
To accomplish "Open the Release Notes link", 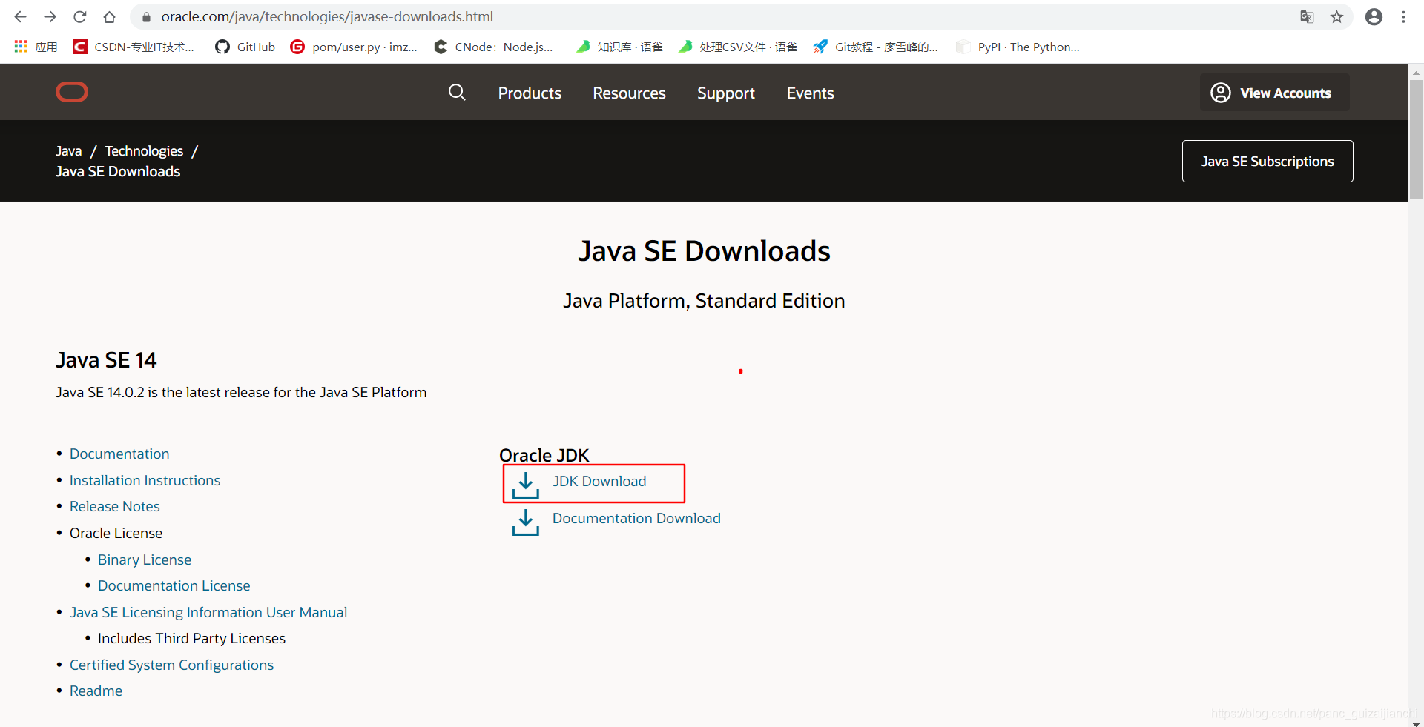I will click(115, 506).
